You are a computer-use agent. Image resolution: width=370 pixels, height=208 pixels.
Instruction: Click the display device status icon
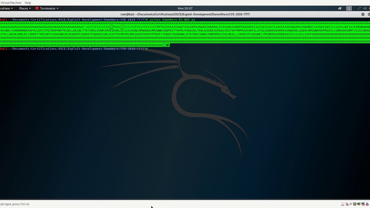pyautogui.click(x=363, y=204)
